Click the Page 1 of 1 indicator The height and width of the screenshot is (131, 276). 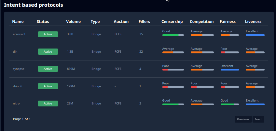pos(22,119)
